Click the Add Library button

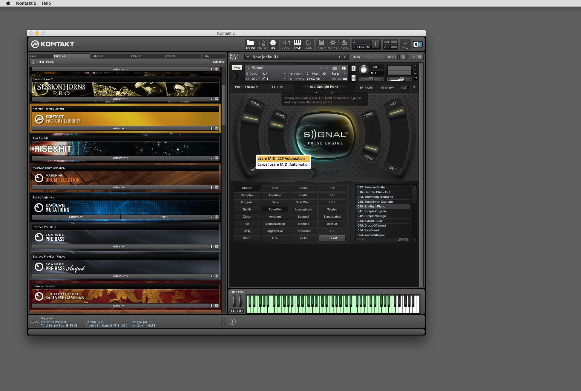(46, 62)
